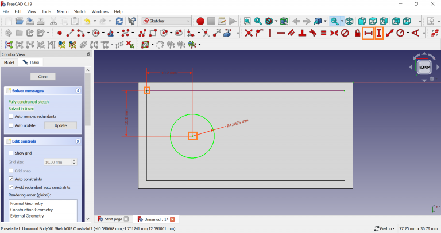This screenshot has width=441, height=233.
Task: Select the vertical distance constraint tool
Action: click(x=379, y=33)
